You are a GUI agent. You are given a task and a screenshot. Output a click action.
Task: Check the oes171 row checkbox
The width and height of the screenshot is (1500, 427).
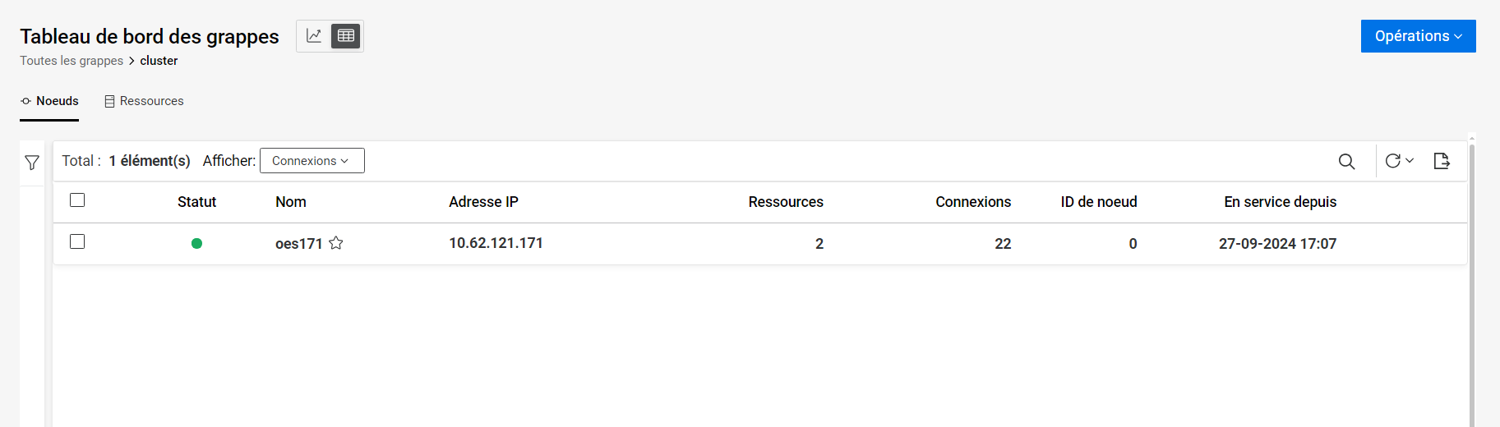77,241
